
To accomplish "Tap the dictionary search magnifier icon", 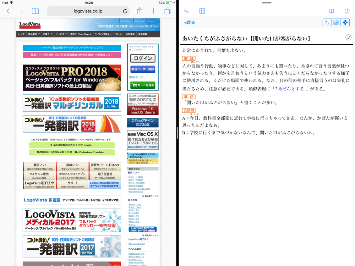I will click(186, 11).
